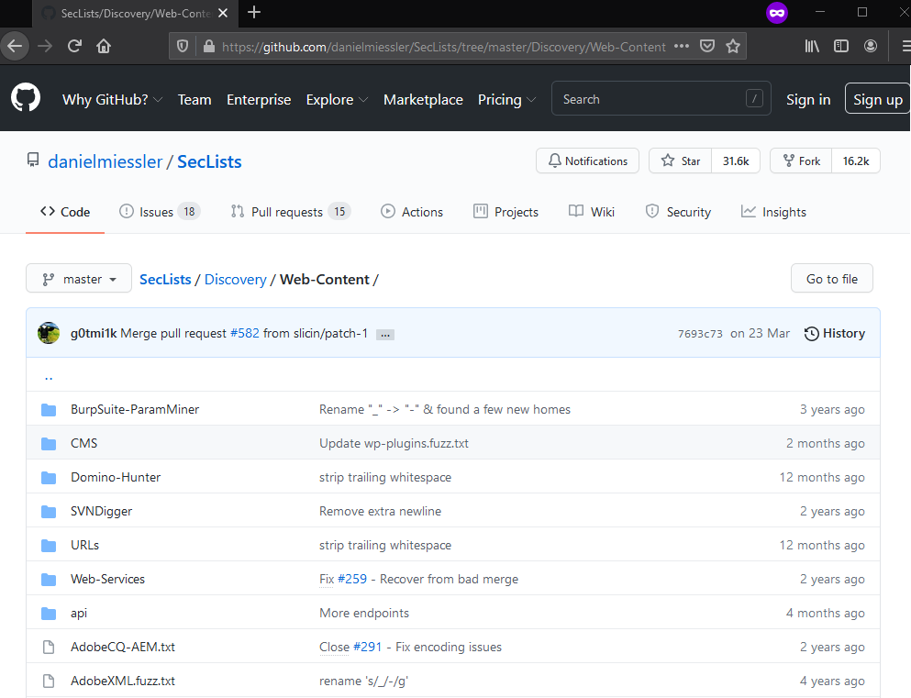
Task: Expand the Pricing dropdown menu
Action: click(x=506, y=99)
